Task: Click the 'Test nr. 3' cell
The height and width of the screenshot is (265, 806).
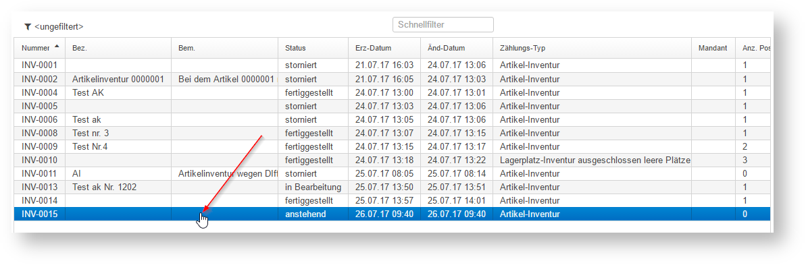Action: (118, 134)
